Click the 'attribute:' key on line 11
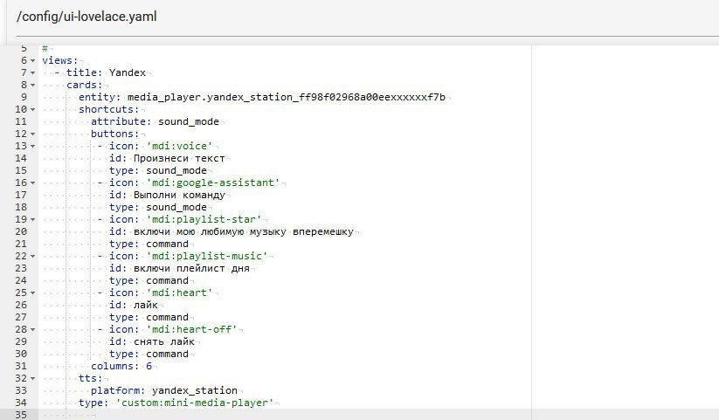This screenshot has width=719, height=420. 121,121
